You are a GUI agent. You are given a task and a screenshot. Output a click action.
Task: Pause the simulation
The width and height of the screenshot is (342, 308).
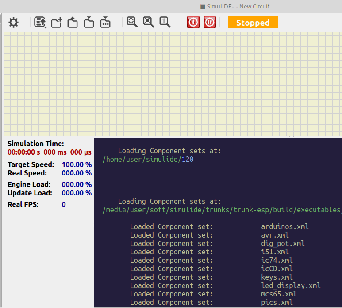(210, 22)
